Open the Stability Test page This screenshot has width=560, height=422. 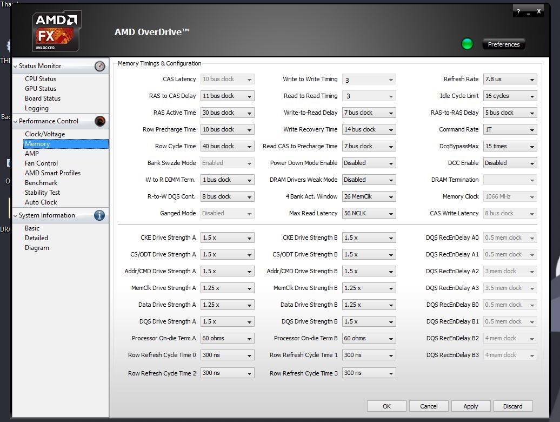42,193
